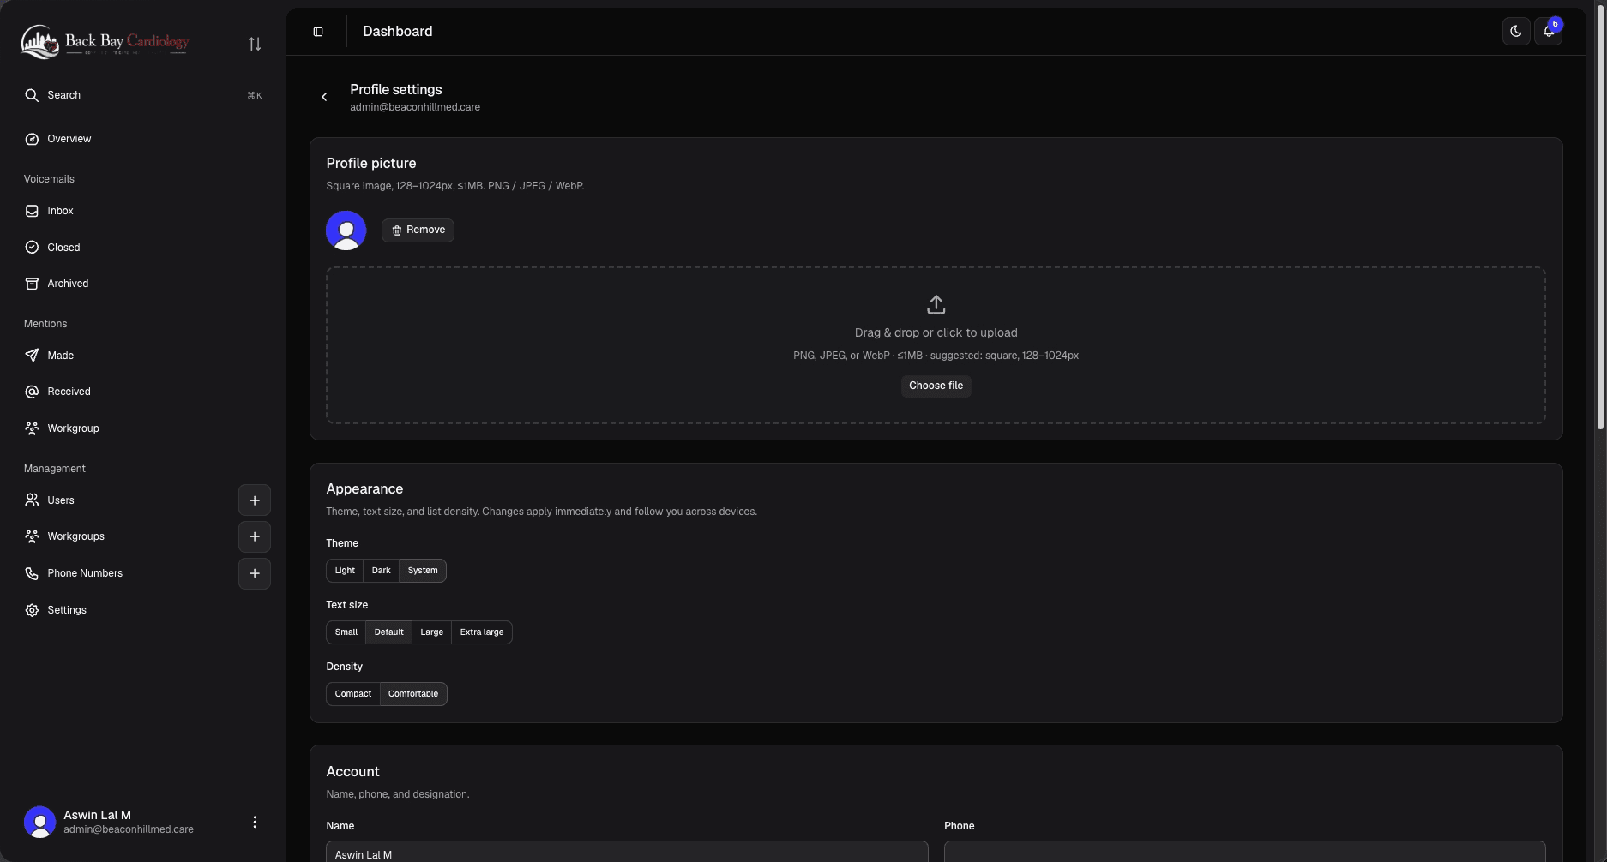This screenshot has width=1607, height=862.
Task: Click the Profile settings heading
Action: pos(396,90)
